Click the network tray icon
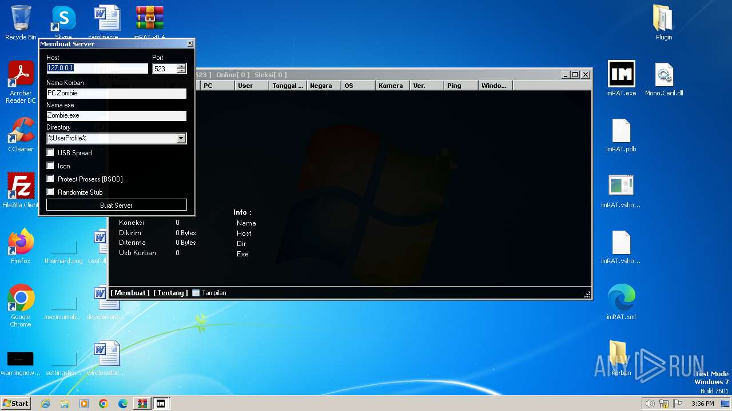 click(664, 404)
